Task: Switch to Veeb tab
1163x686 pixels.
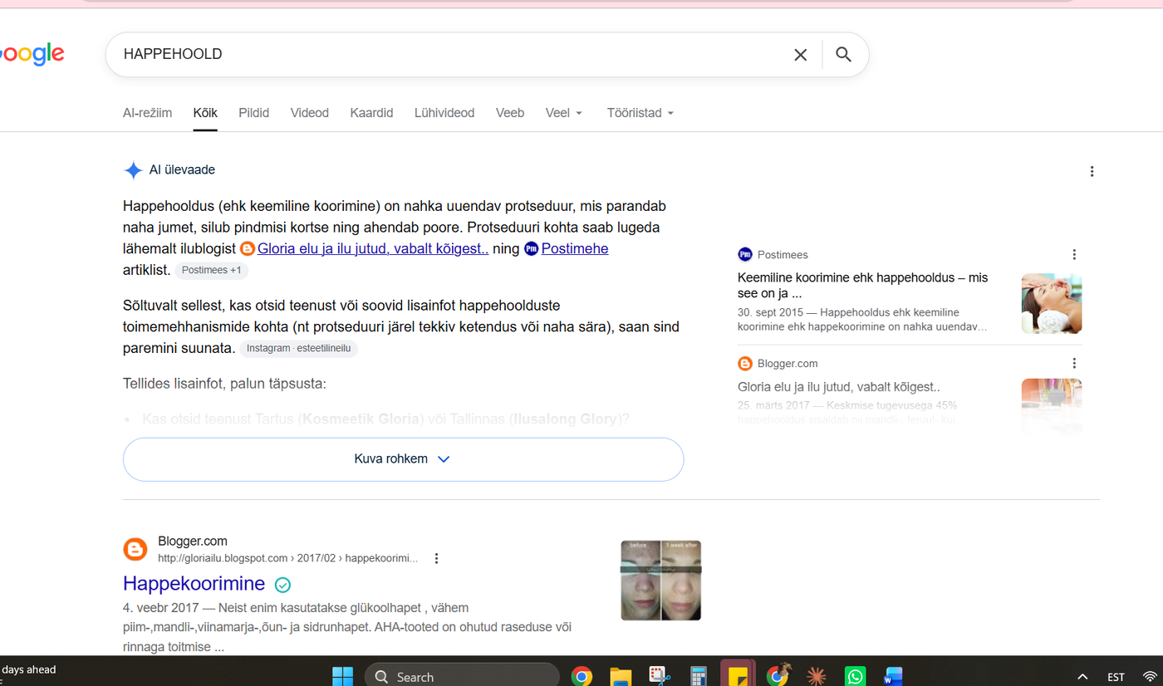Action: coord(510,113)
